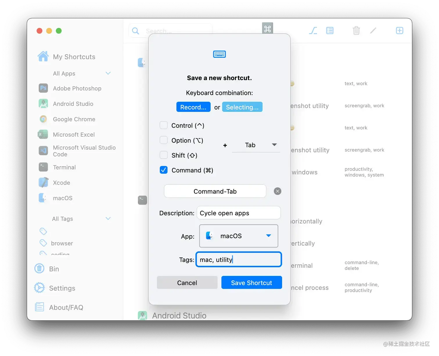Click the Xcode hammer icon
The image size is (439, 356).
[44, 182]
